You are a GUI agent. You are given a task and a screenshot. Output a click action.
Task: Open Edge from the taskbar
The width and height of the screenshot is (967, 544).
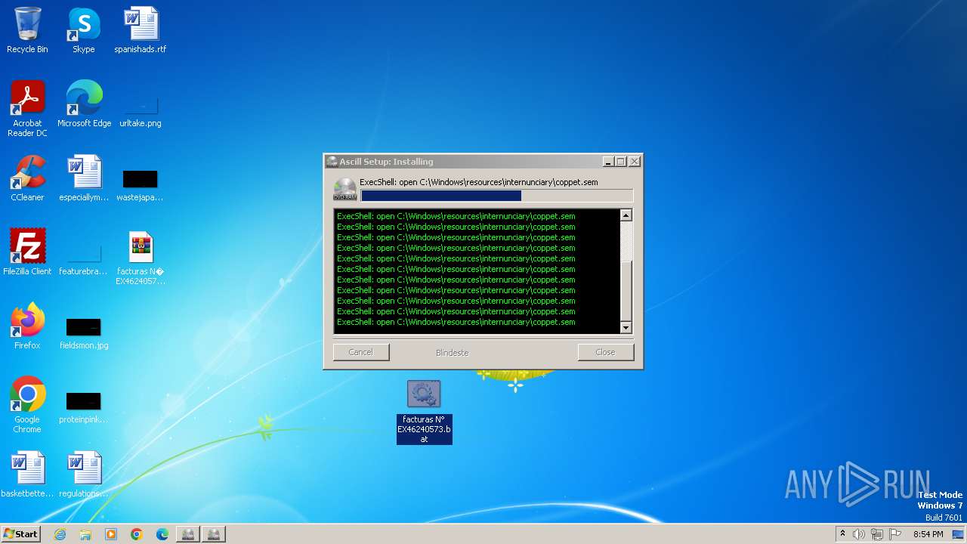point(162,534)
